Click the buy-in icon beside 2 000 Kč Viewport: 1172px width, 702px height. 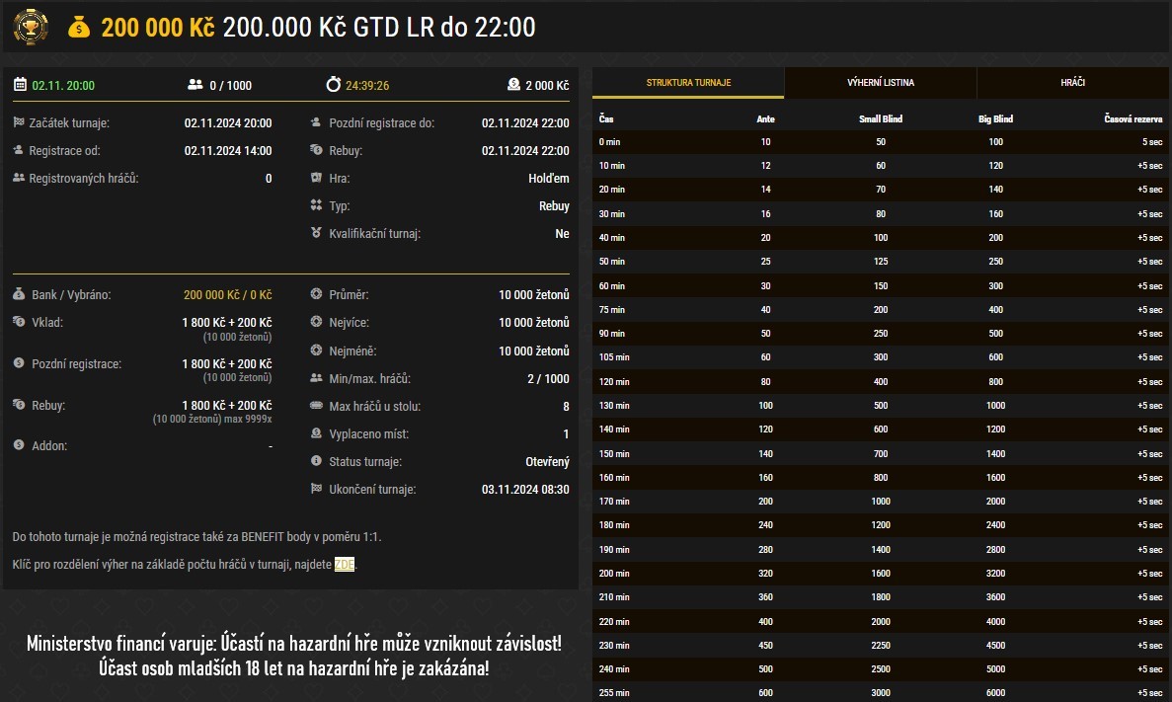[513, 85]
